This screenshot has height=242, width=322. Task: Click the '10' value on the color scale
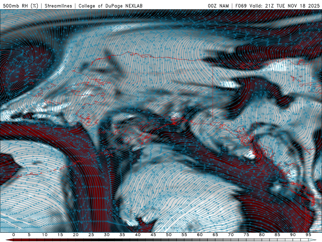coord(45,235)
